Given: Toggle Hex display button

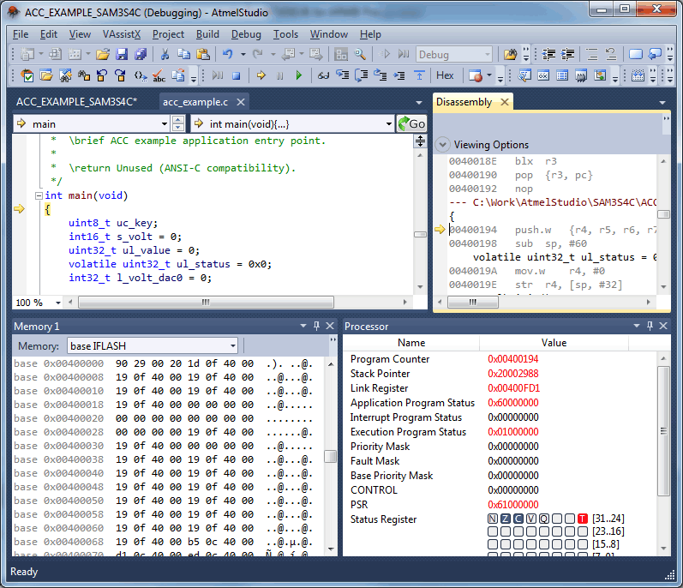Looking at the screenshot, I should pos(446,75).
